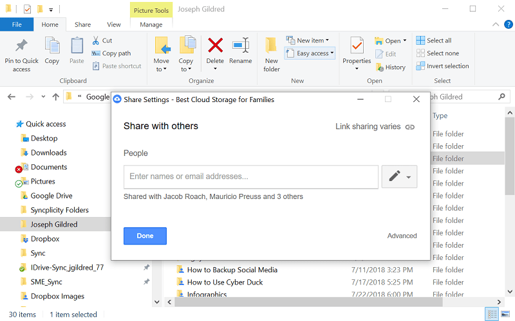The height and width of the screenshot is (321, 515).
Task: Select How to Use Cyber Duck folder
Action: pos(225,282)
